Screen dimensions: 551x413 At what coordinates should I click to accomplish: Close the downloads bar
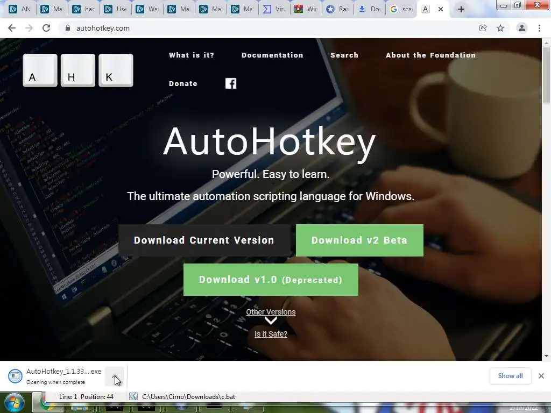point(541,376)
